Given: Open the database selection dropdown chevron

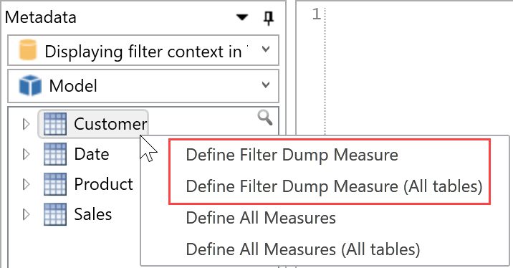Looking at the screenshot, I should pyautogui.click(x=266, y=49).
